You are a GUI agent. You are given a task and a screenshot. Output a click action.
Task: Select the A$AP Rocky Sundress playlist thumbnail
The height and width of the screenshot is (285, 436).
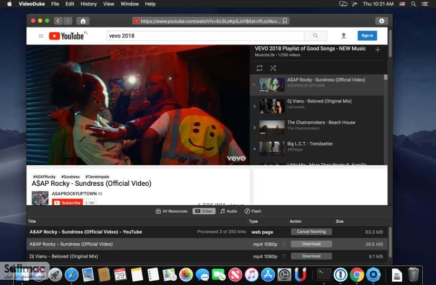(272, 84)
